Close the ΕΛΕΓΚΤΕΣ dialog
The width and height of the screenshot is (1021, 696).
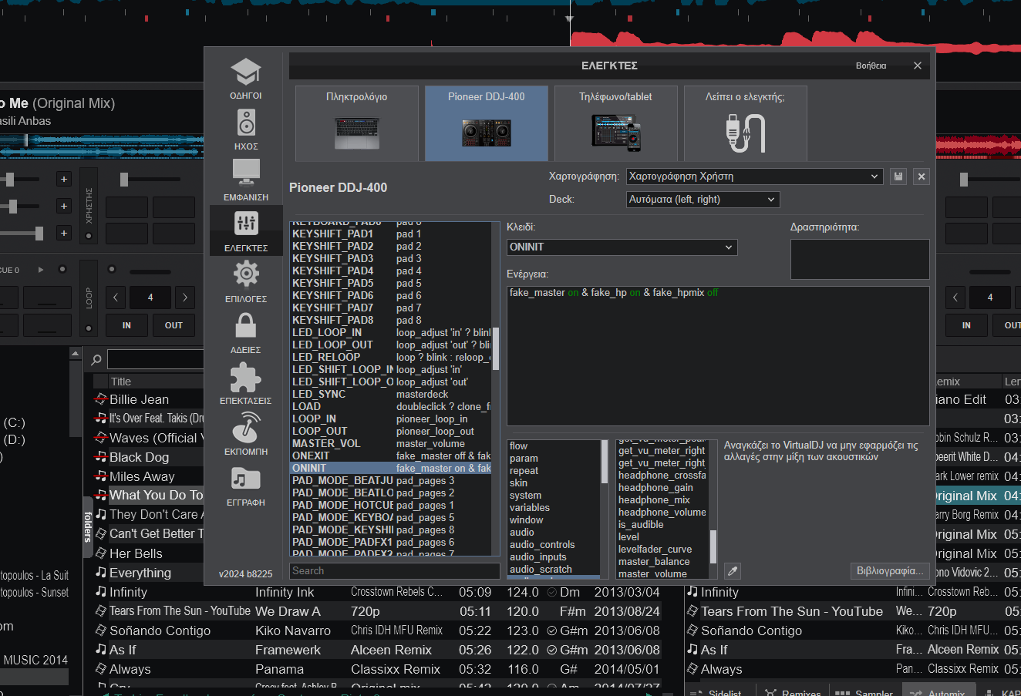tap(918, 66)
